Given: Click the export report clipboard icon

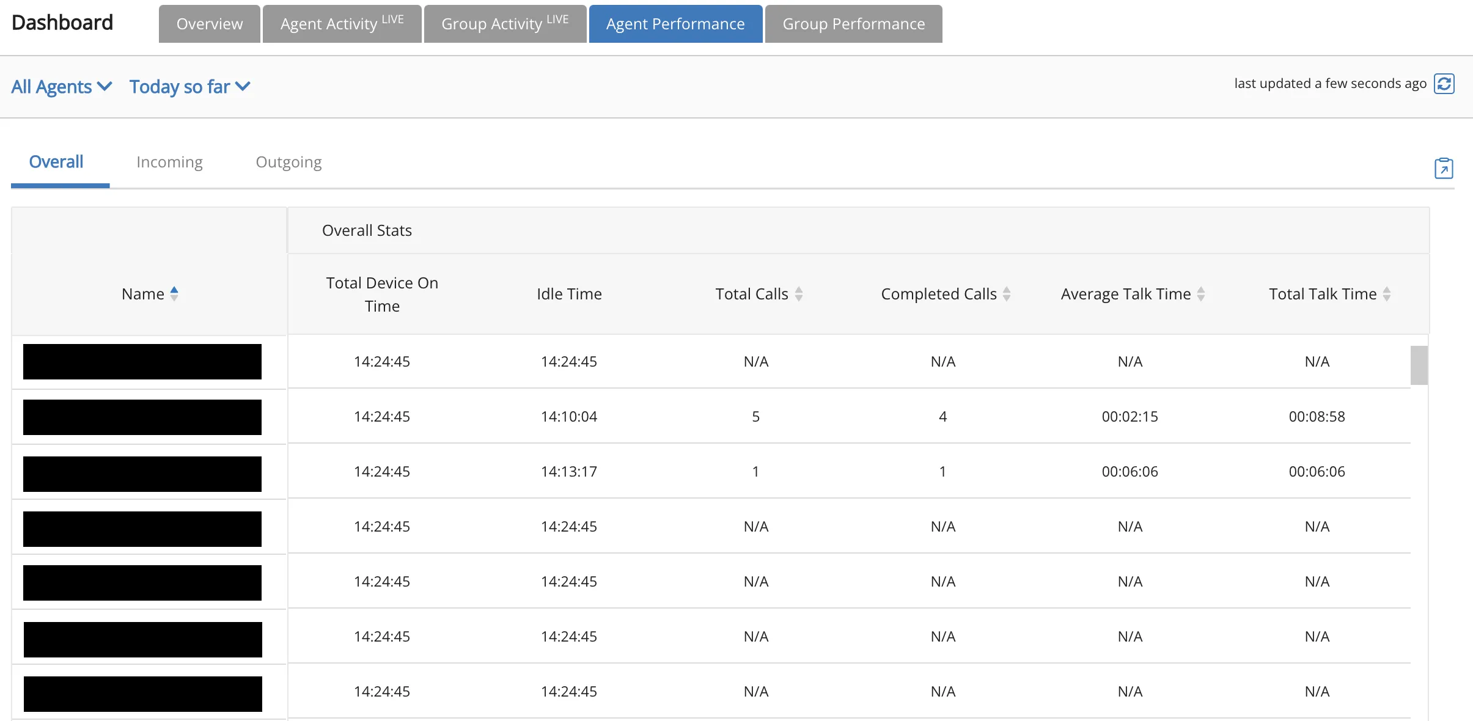Looking at the screenshot, I should pos(1444,168).
